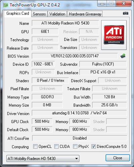Click the Default Clock field 500 MHz
This screenshot has height=167, width=134.
(x=42, y=129)
